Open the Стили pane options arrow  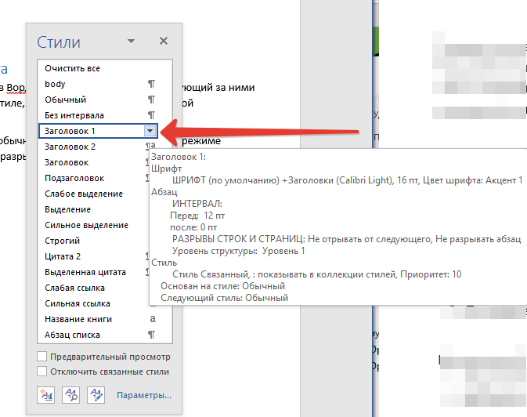[x=131, y=41]
